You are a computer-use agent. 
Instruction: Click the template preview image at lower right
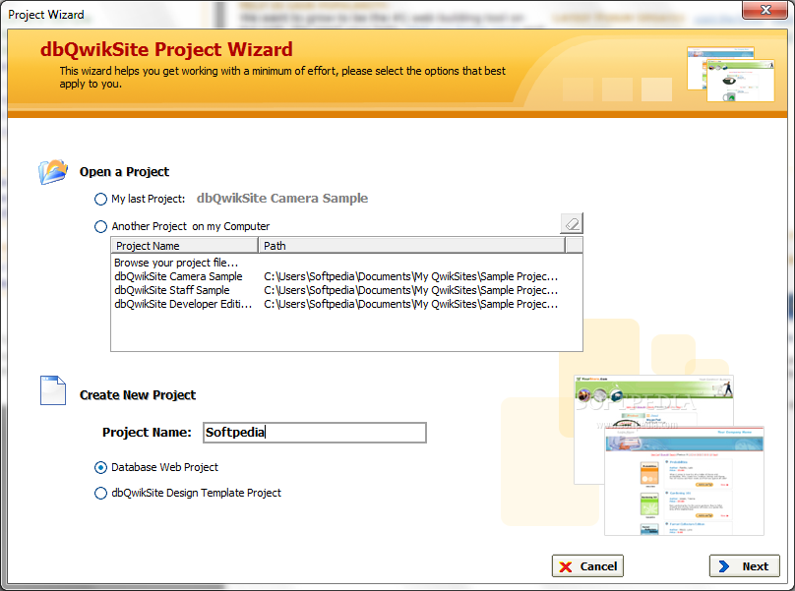coord(669,454)
